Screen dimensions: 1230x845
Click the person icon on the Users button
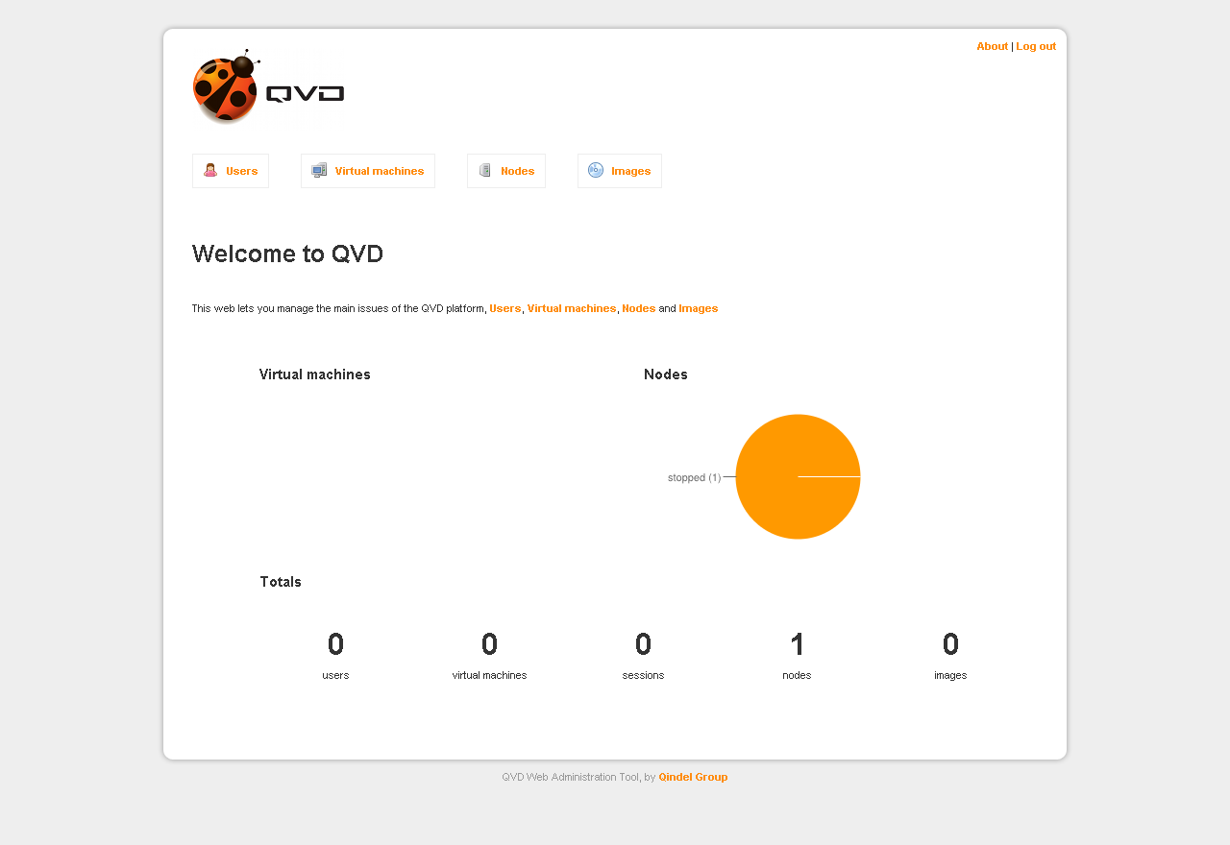(210, 171)
